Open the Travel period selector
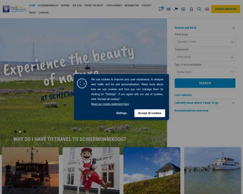Viewport: 243px width, 194px height. coord(205,57)
